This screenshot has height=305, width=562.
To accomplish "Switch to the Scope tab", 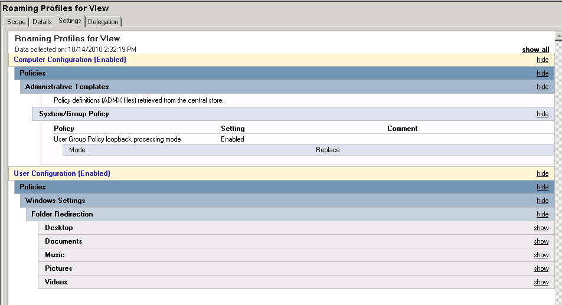I will [x=16, y=21].
